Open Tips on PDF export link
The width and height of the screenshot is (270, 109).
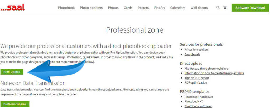[x=197, y=78]
